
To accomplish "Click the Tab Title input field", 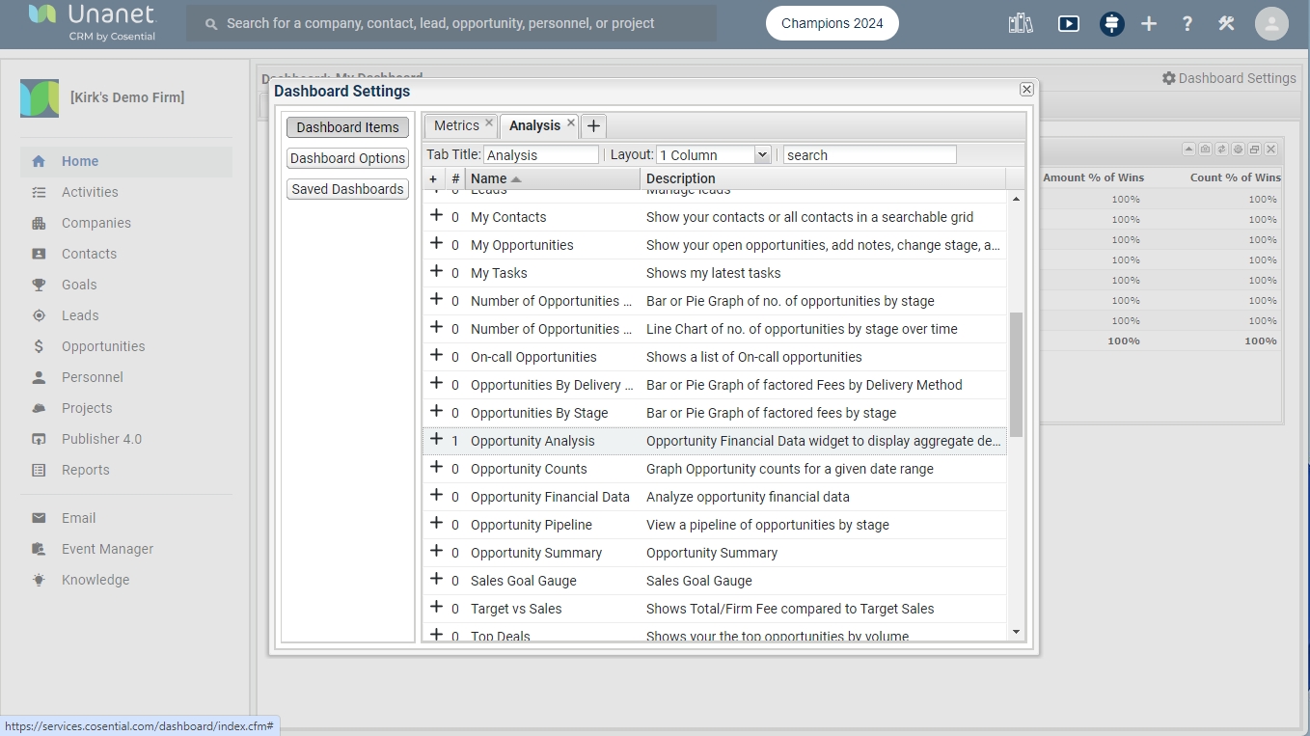I will tap(540, 155).
